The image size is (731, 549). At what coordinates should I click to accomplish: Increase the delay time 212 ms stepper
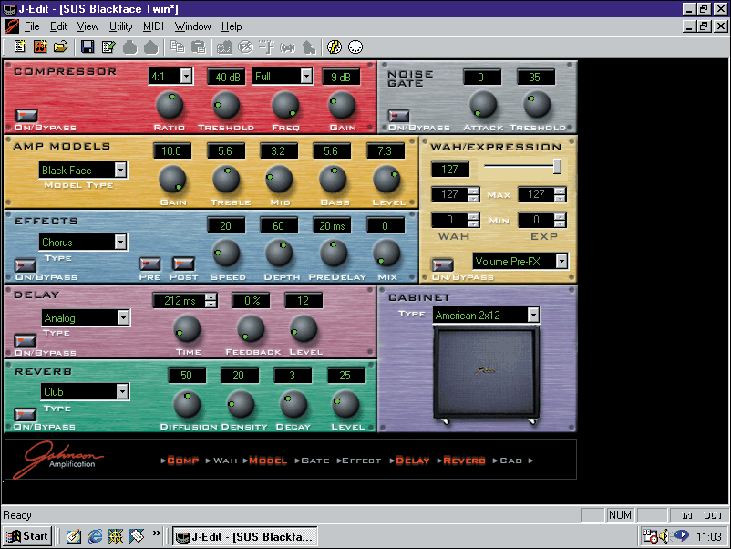click(211, 297)
